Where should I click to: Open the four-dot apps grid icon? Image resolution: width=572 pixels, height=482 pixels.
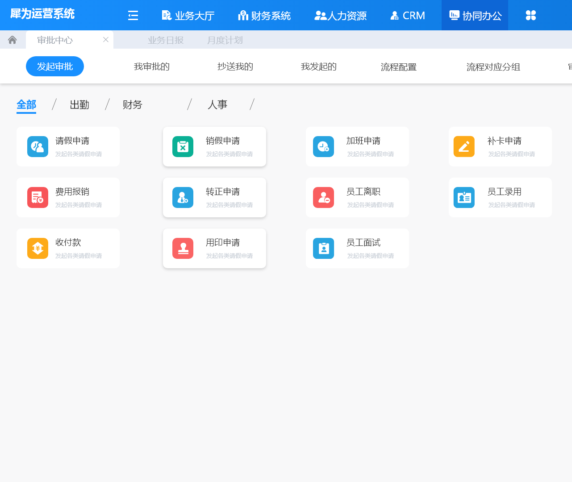click(530, 16)
